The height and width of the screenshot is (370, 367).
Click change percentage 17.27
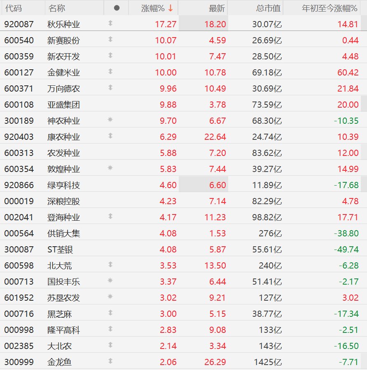[x=166, y=24]
